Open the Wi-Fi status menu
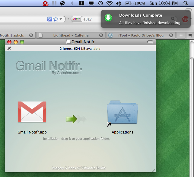The width and height of the screenshot is (194, 177). [x=110, y=3]
